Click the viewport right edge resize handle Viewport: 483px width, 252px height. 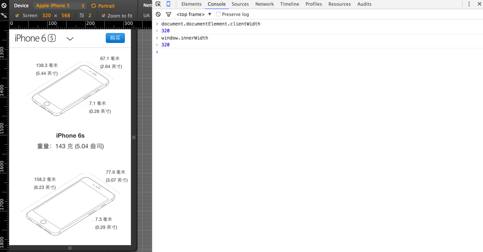tap(134, 137)
